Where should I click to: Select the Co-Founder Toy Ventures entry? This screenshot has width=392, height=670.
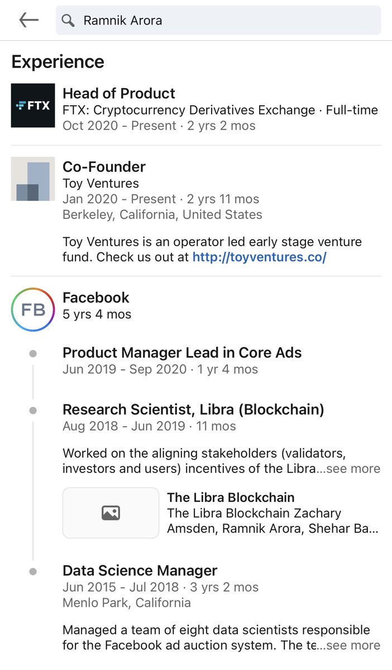[x=104, y=166]
